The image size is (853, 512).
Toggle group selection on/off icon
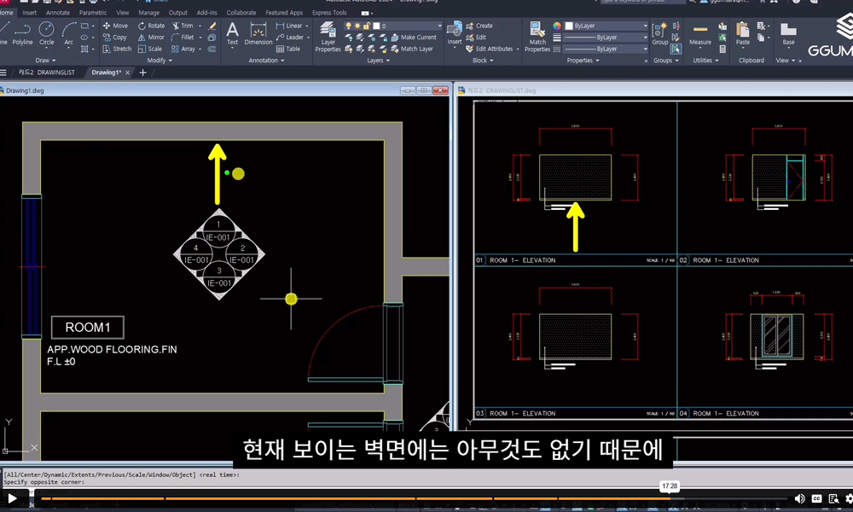point(675,49)
